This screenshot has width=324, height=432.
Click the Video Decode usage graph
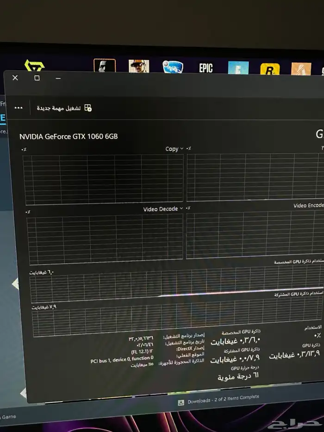click(x=105, y=239)
